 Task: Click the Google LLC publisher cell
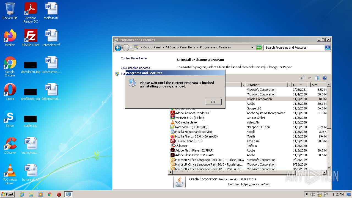[254, 108]
